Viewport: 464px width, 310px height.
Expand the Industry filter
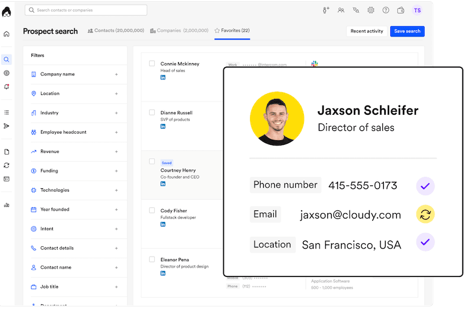(116, 113)
